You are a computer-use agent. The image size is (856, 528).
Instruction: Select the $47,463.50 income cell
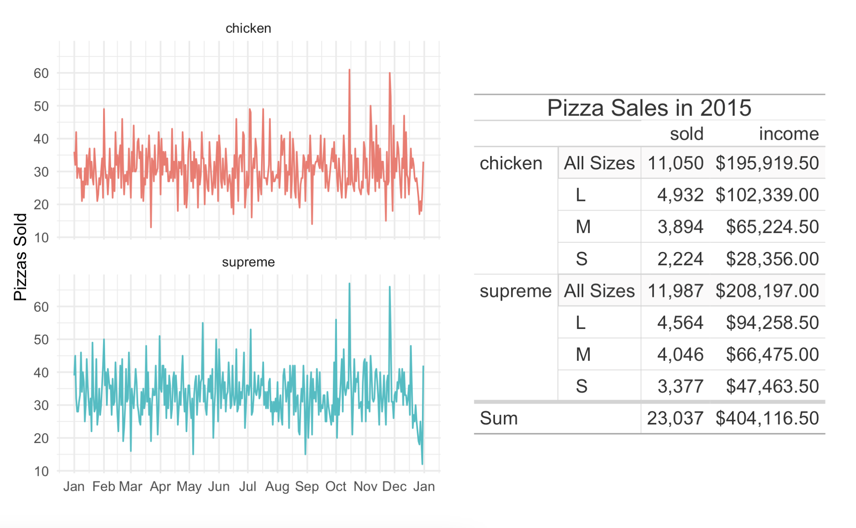pos(772,387)
